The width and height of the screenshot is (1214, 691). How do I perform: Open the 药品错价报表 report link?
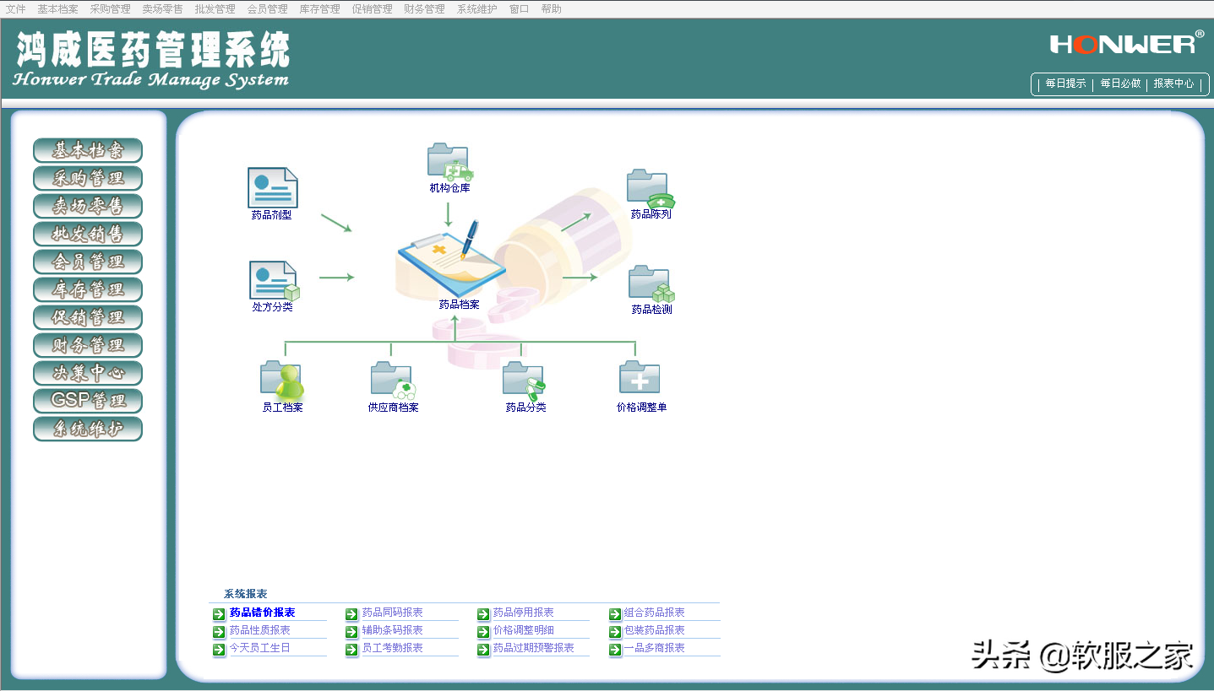pyautogui.click(x=262, y=613)
